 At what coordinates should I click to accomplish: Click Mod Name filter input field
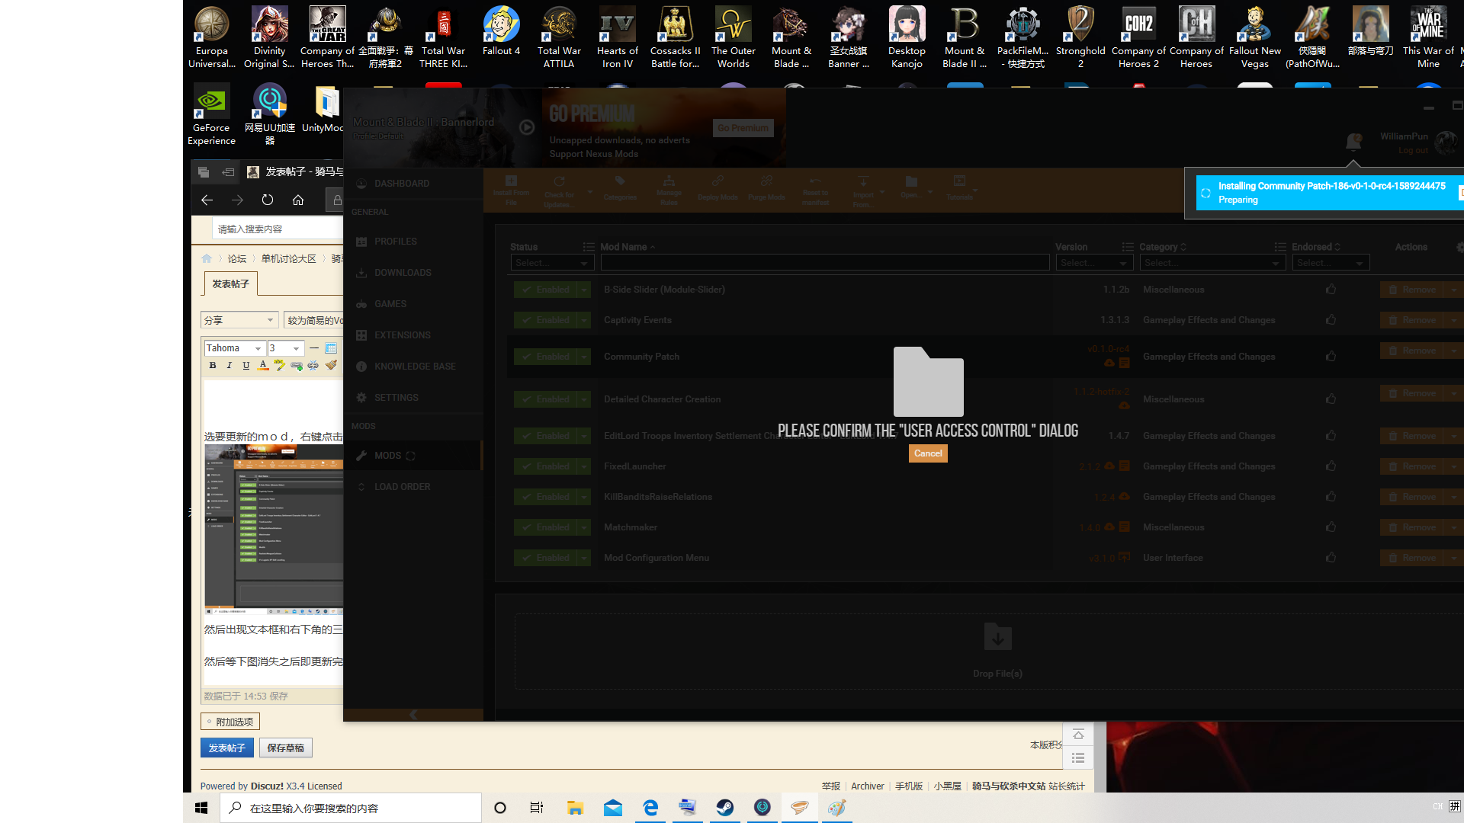tap(825, 263)
